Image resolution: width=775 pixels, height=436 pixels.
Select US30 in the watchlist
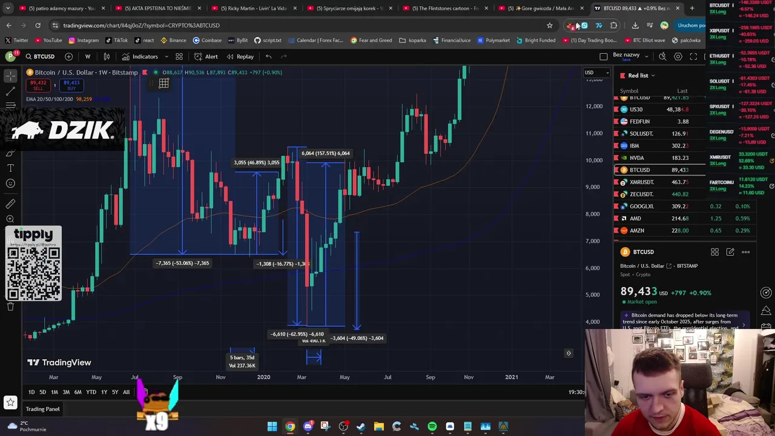[660, 110]
